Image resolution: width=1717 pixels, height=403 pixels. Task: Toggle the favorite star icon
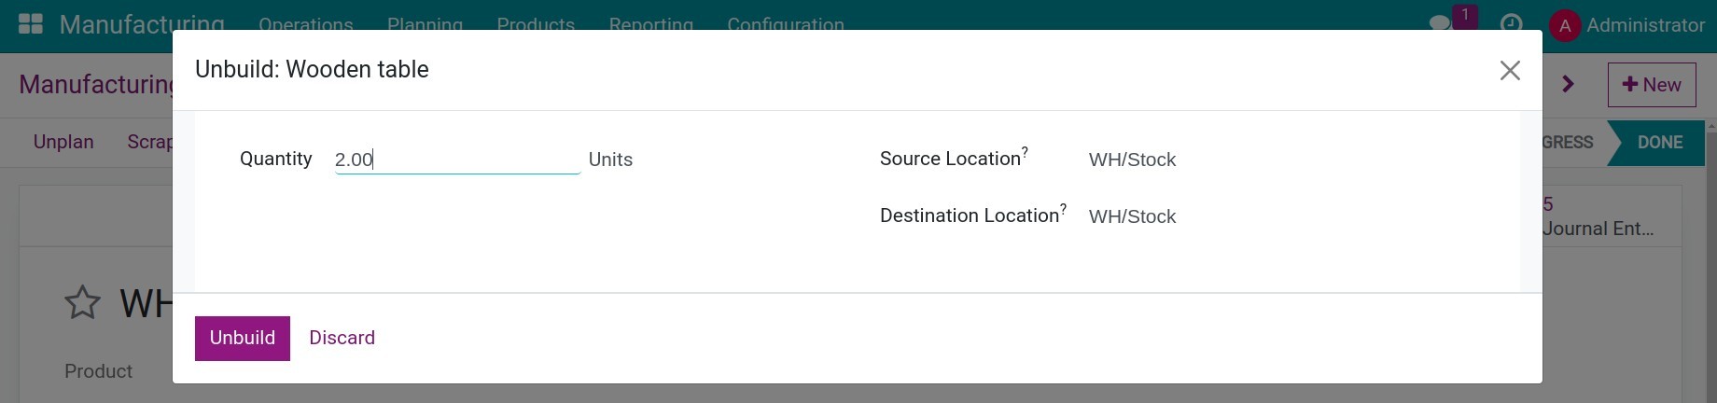click(x=82, y=302)
